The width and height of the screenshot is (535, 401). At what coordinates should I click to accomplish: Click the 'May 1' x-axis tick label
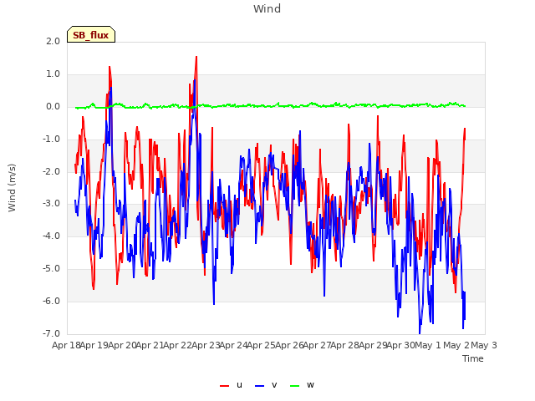[428, 345]
